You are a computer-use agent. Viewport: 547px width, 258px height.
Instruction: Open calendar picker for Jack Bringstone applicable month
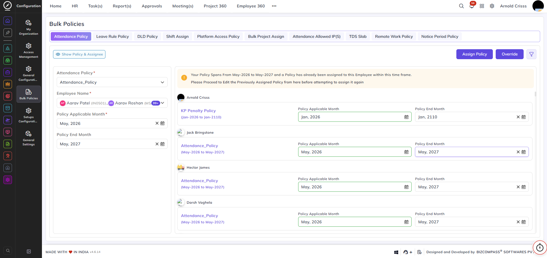pos(406,152)
